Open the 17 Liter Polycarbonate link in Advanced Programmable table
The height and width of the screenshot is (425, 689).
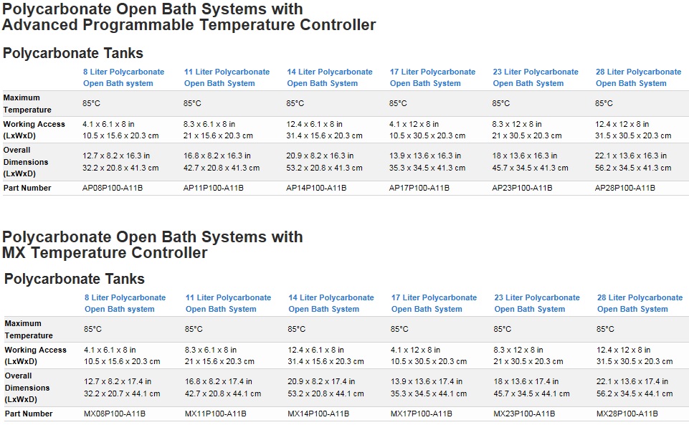point(432,77)
